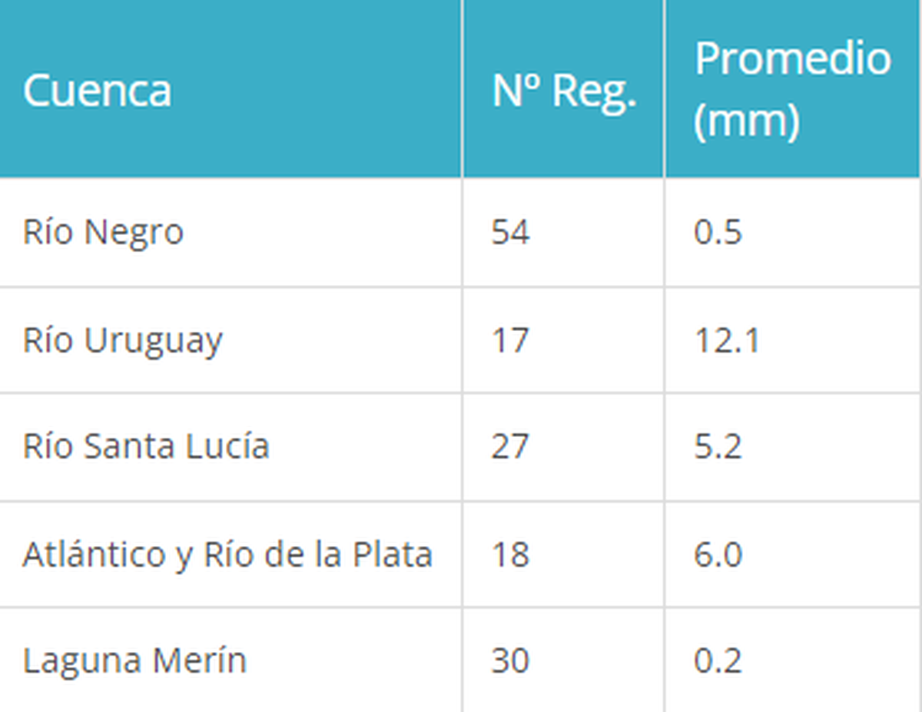Click the 12.1 average value
This screenshot has height=712, width=922.
click(x=726, y=340)
